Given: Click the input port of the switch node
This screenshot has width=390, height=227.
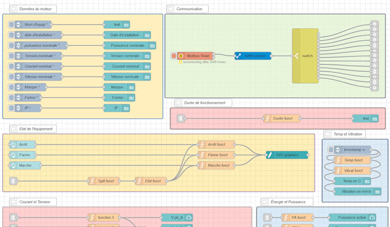Looking at the screenshot, I should 292,56.
